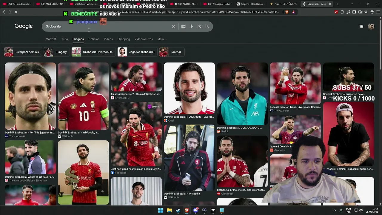Open the Google apps grid
Screen dimensions: 382x215
pyautogui.click(x=361, y=27)
